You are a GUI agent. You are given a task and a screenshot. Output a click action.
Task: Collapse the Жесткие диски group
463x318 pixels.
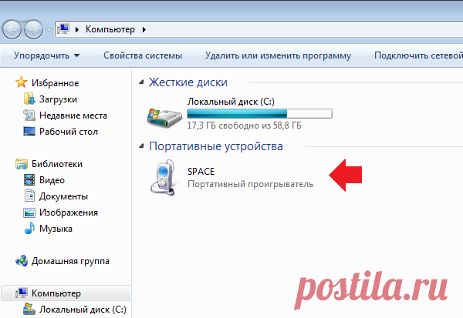click(x=141, y=82)
